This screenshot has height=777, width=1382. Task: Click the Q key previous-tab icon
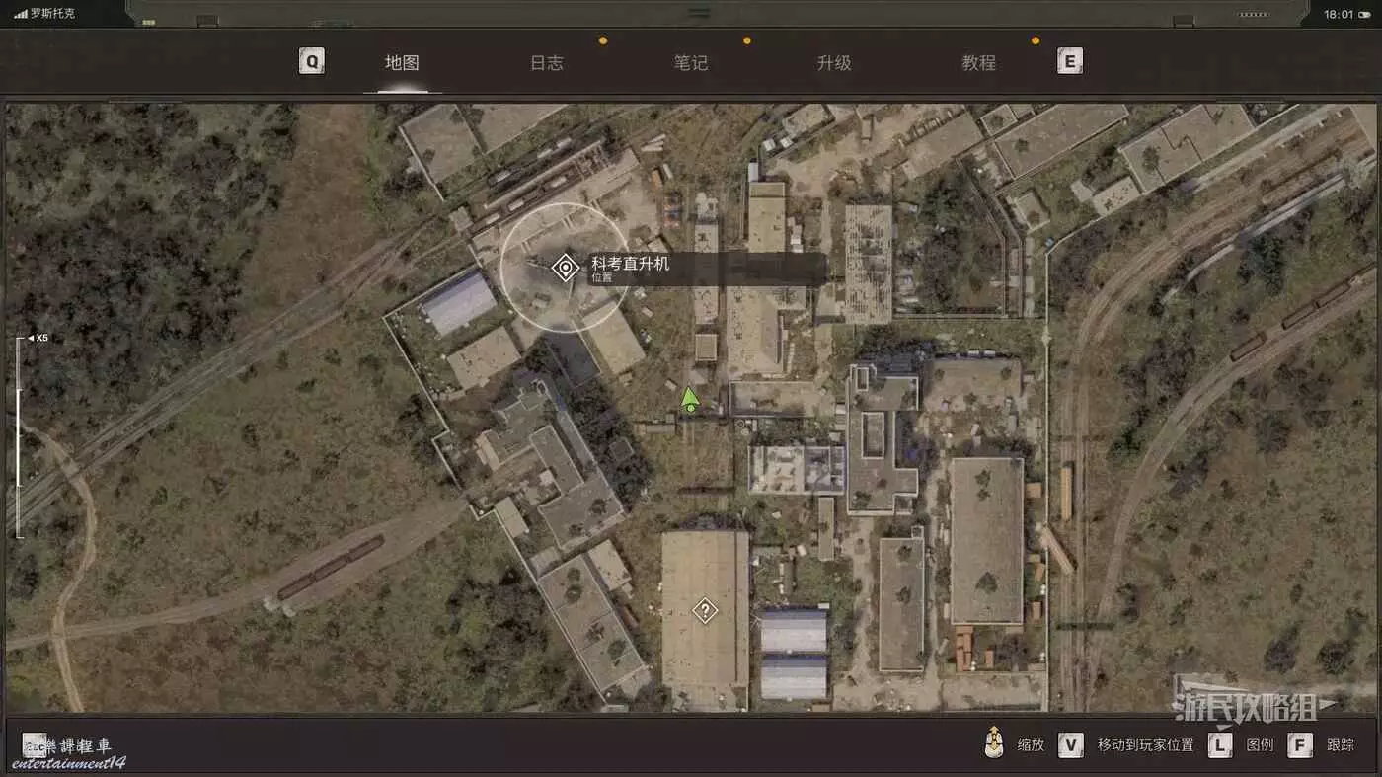tap(312, 62)
